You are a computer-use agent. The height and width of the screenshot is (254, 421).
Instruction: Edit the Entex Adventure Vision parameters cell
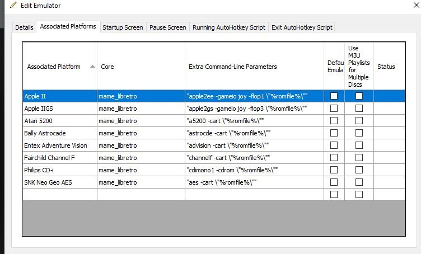pos(254,145)
